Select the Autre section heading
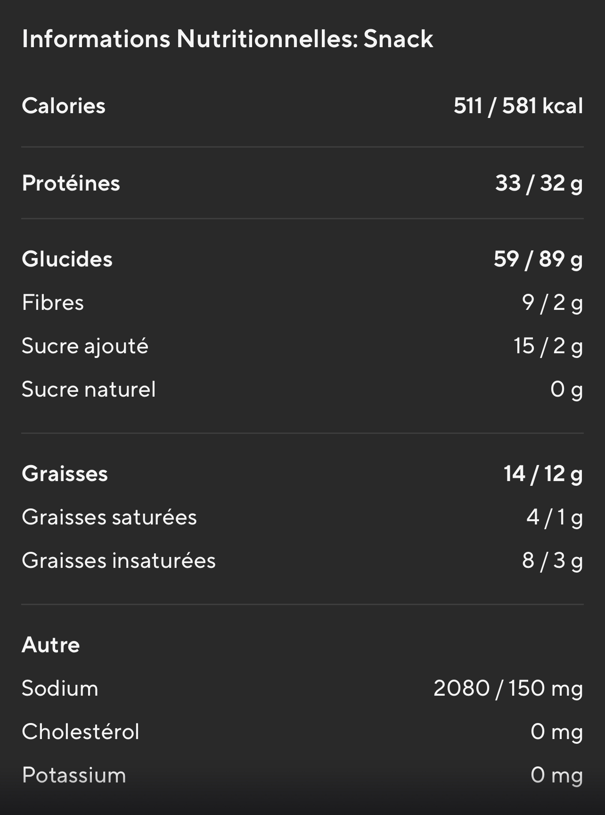 [x=51, y=645]
